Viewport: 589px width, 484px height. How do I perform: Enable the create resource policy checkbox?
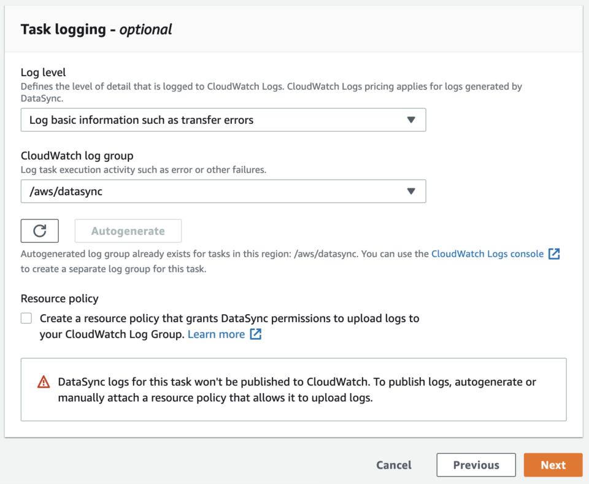point(26,318)
